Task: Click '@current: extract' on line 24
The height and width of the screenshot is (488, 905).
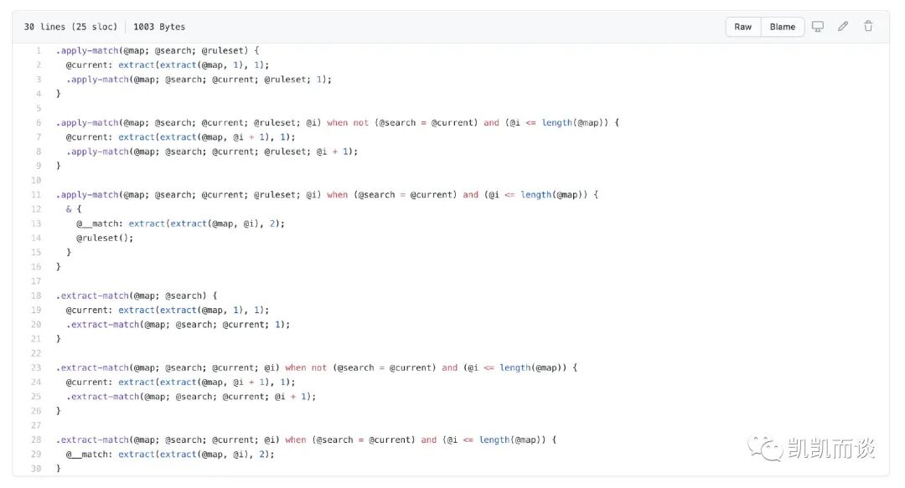Action: [x=110, y=383]
